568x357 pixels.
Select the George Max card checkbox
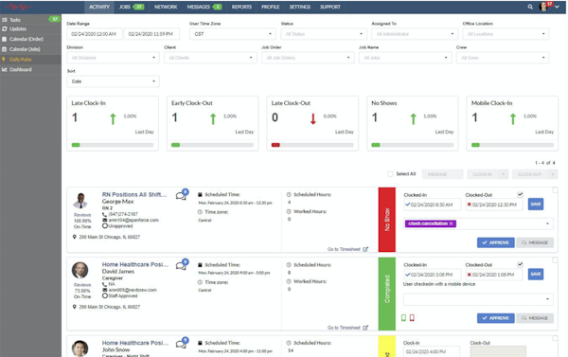555,190
